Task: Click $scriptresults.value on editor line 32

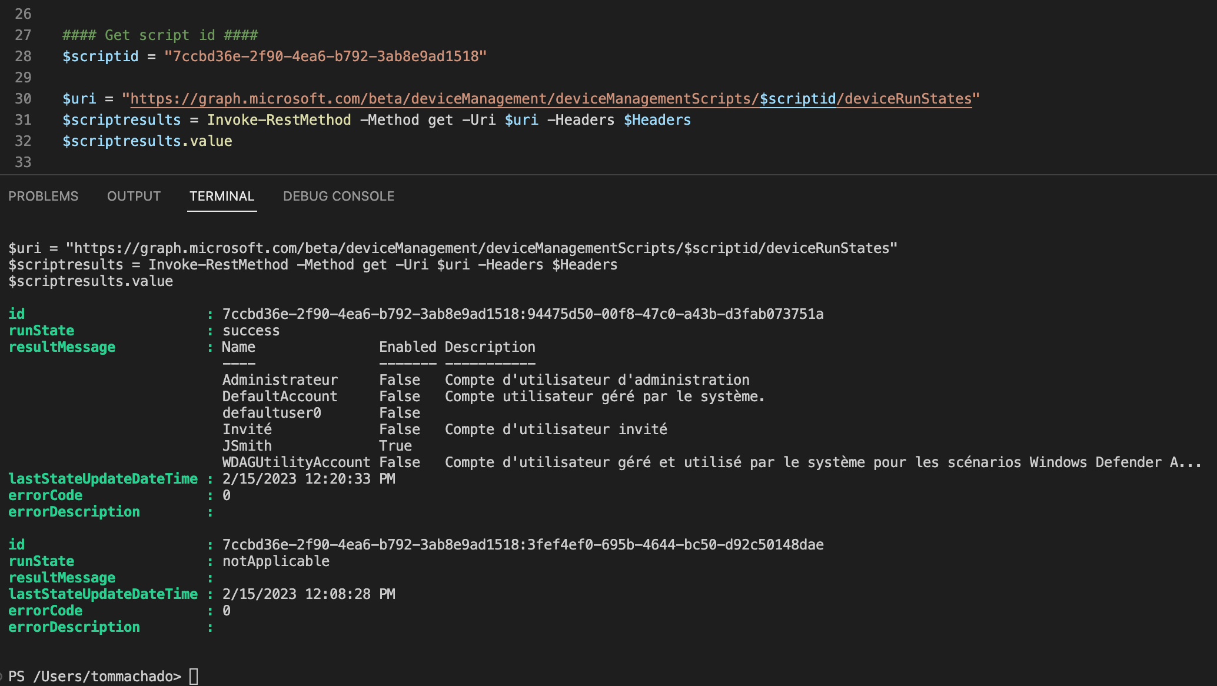Action: pos(147,141)
